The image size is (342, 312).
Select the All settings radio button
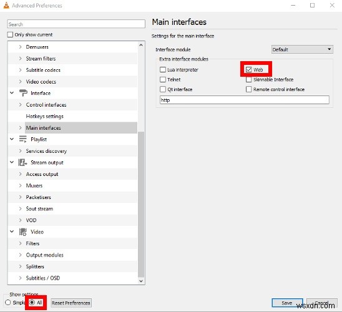click(x=32, y=303)
